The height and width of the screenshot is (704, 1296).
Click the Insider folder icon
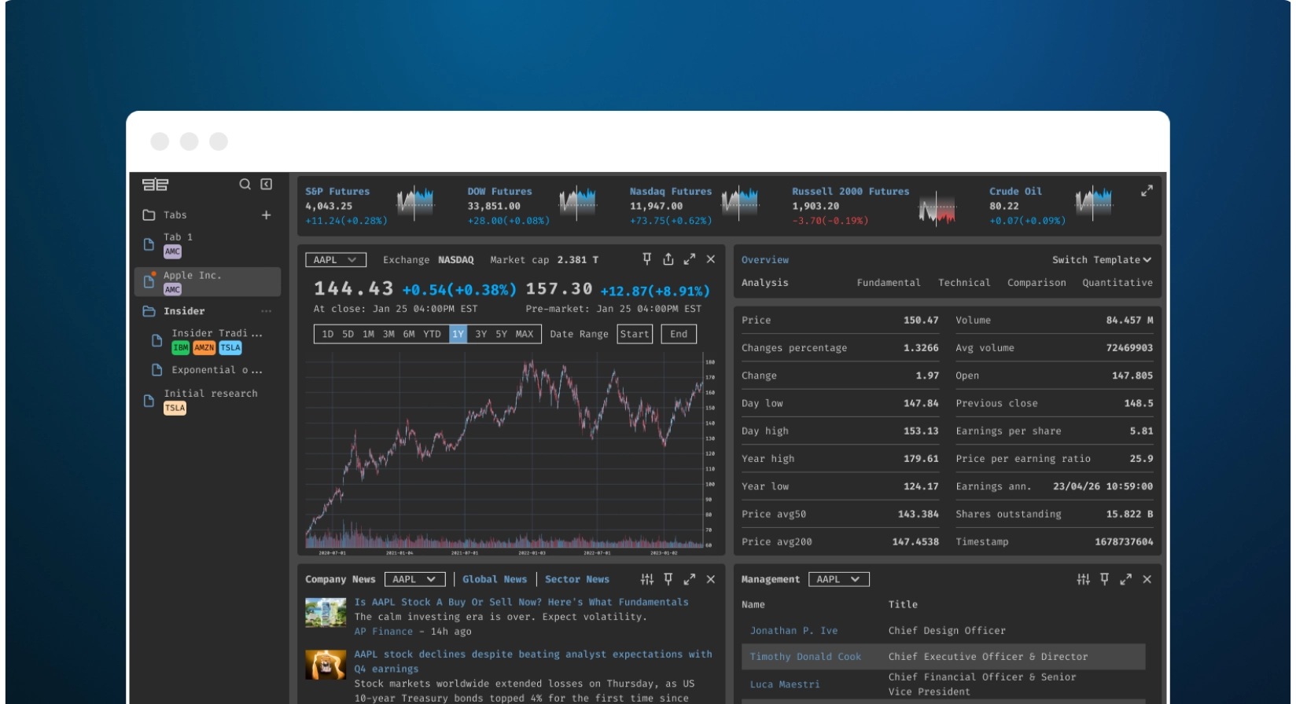(x=149, y=311)
